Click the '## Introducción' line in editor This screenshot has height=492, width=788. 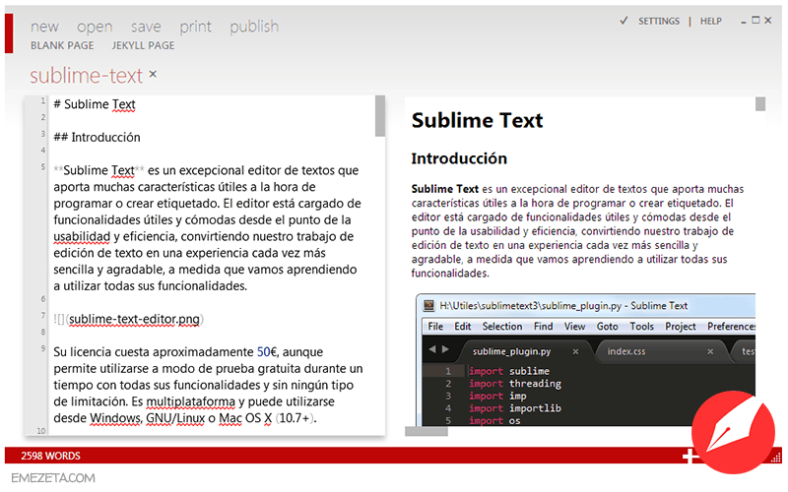pyautogui.click(x=97, y=138)
